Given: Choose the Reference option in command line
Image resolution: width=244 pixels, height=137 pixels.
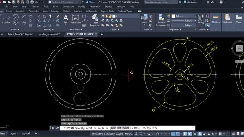Looking at the screenshot, I should pyautogui.click(x=124, y=128).
